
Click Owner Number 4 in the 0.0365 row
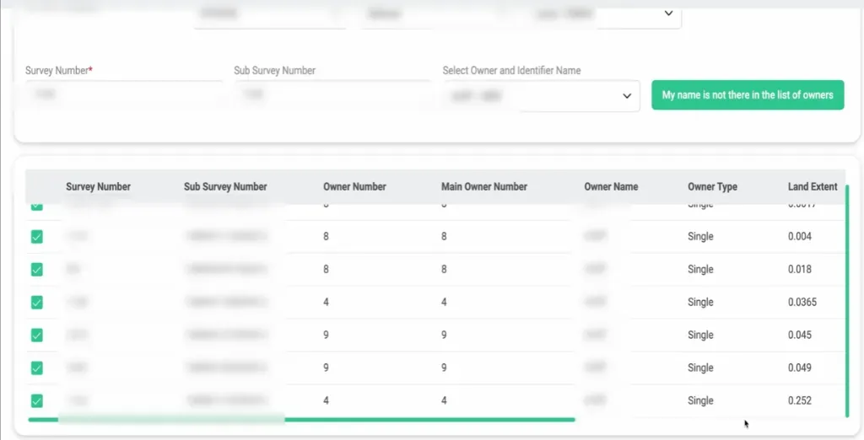327,302
